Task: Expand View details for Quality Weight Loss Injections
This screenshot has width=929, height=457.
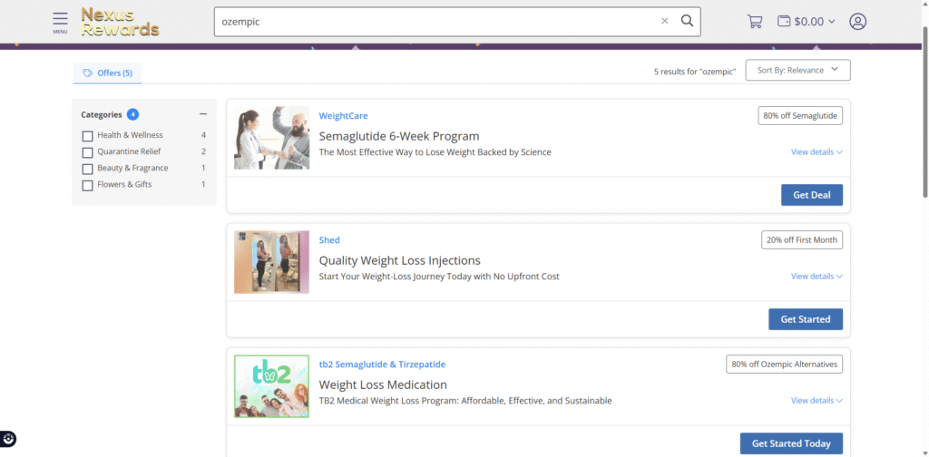Action: [x=817, y=277]
